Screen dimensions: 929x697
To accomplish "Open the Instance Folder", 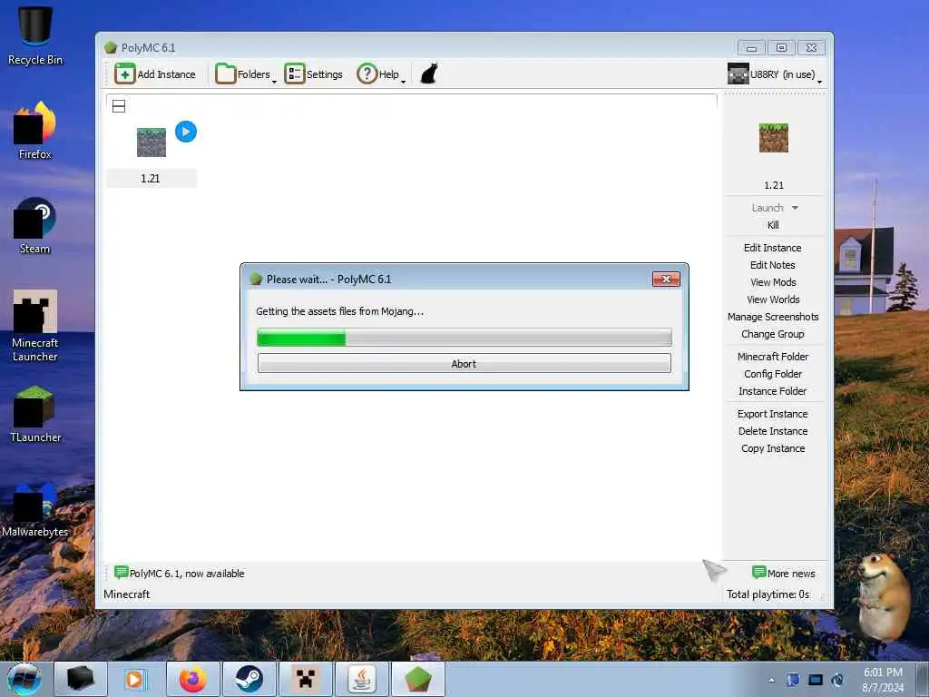I will tap(773, 390).
